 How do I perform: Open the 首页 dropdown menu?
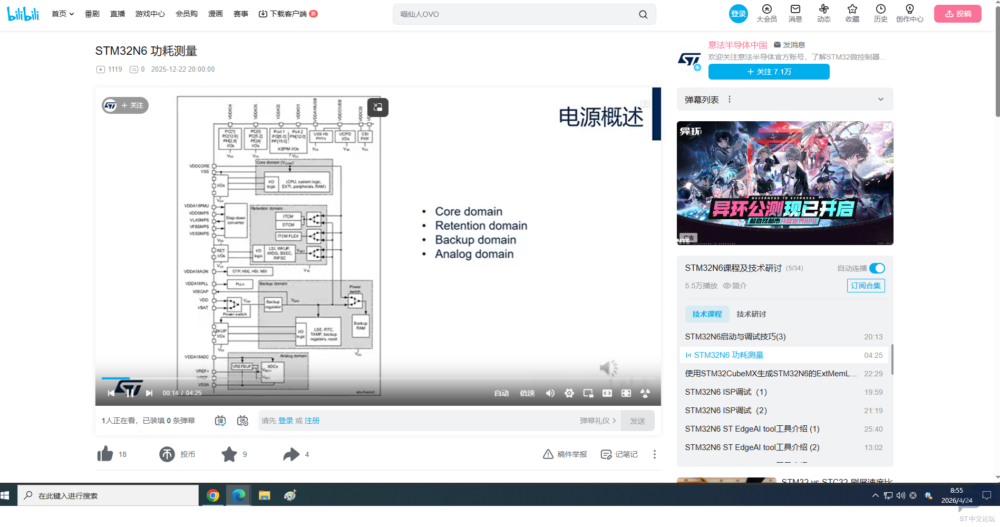click(63, 14)
